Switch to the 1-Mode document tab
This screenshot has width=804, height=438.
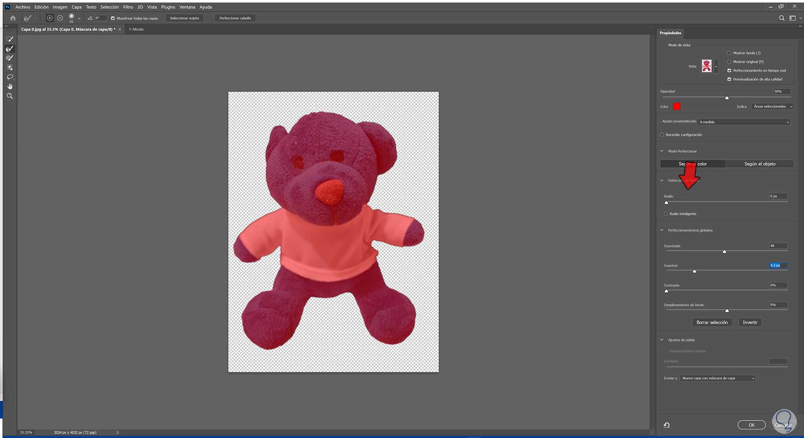pos(136,30)
